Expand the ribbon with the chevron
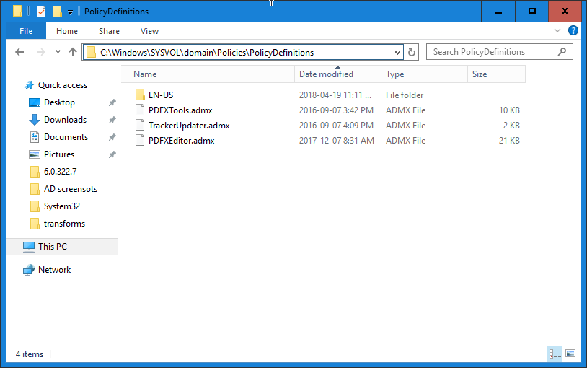This screenshot has width=587, height=368. (x=557, y=30)
